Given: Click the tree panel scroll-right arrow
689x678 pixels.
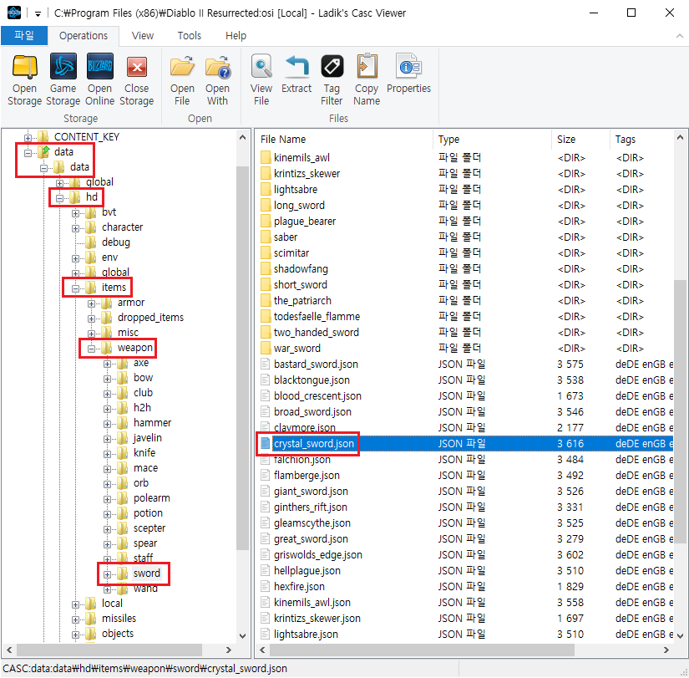Looking at the screenshot, I should (x=229, y=650).
